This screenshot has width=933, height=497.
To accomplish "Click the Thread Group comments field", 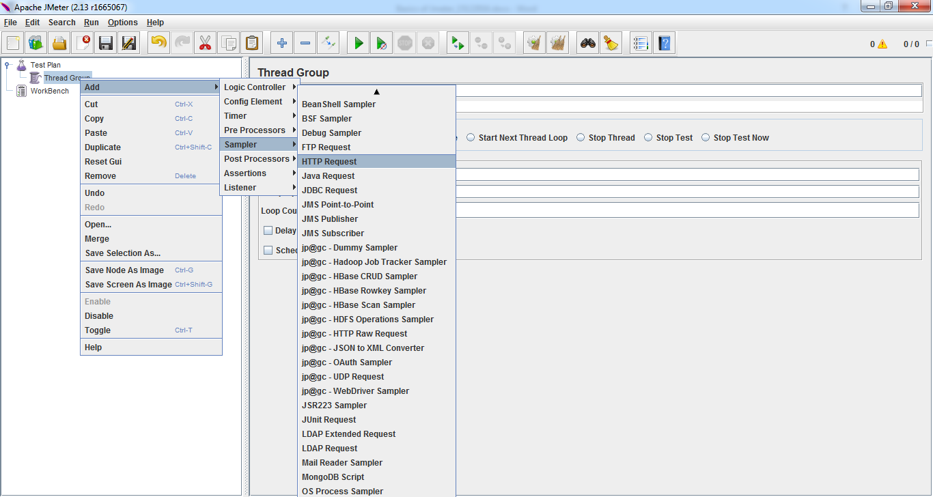I will point(689,106).
